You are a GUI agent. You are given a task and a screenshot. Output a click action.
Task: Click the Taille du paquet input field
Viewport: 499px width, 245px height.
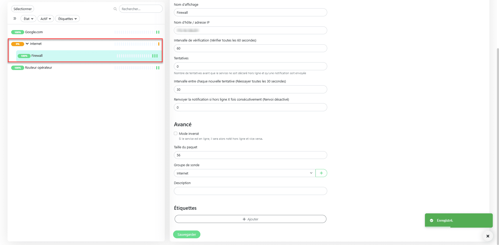250,155
